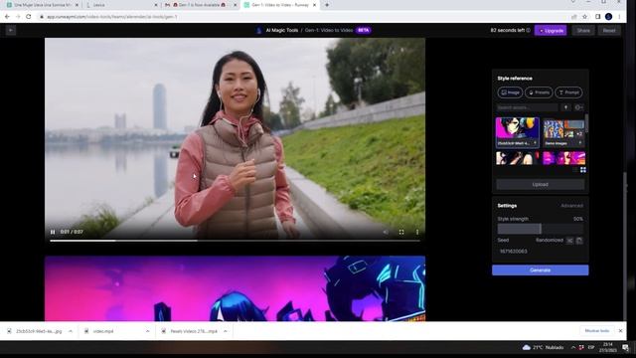Open the Chrome three-dot menu

[619, 17]
